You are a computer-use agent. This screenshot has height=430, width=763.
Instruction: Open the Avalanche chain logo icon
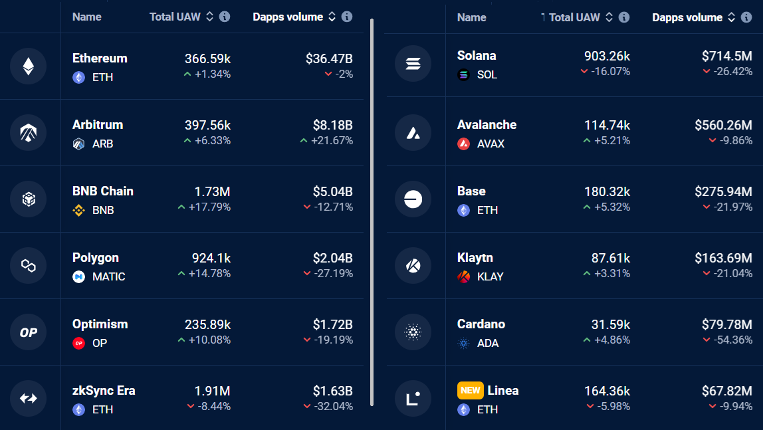coord(413,133)
